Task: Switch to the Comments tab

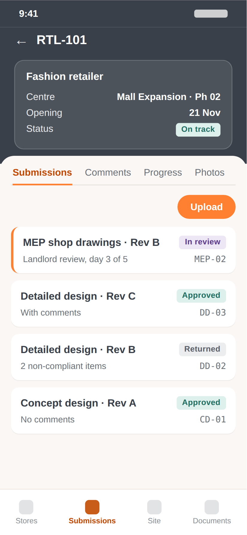Action: [x=108, y=173]
